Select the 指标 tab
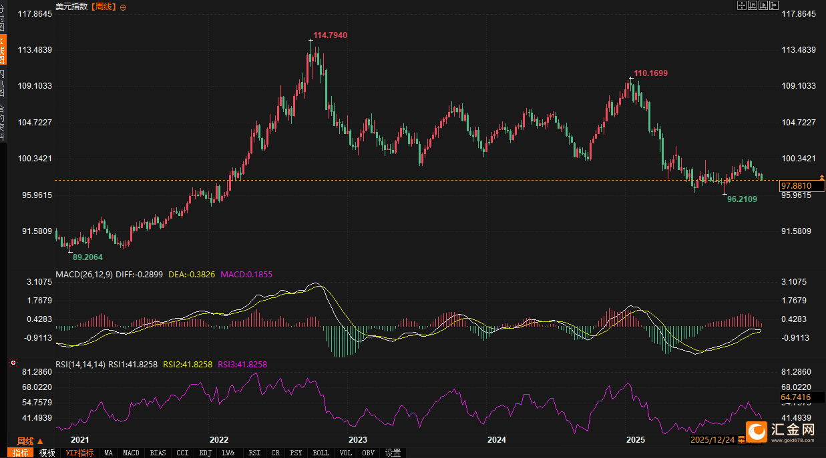Screen dimensions: 826x458 tap(21, 453)
